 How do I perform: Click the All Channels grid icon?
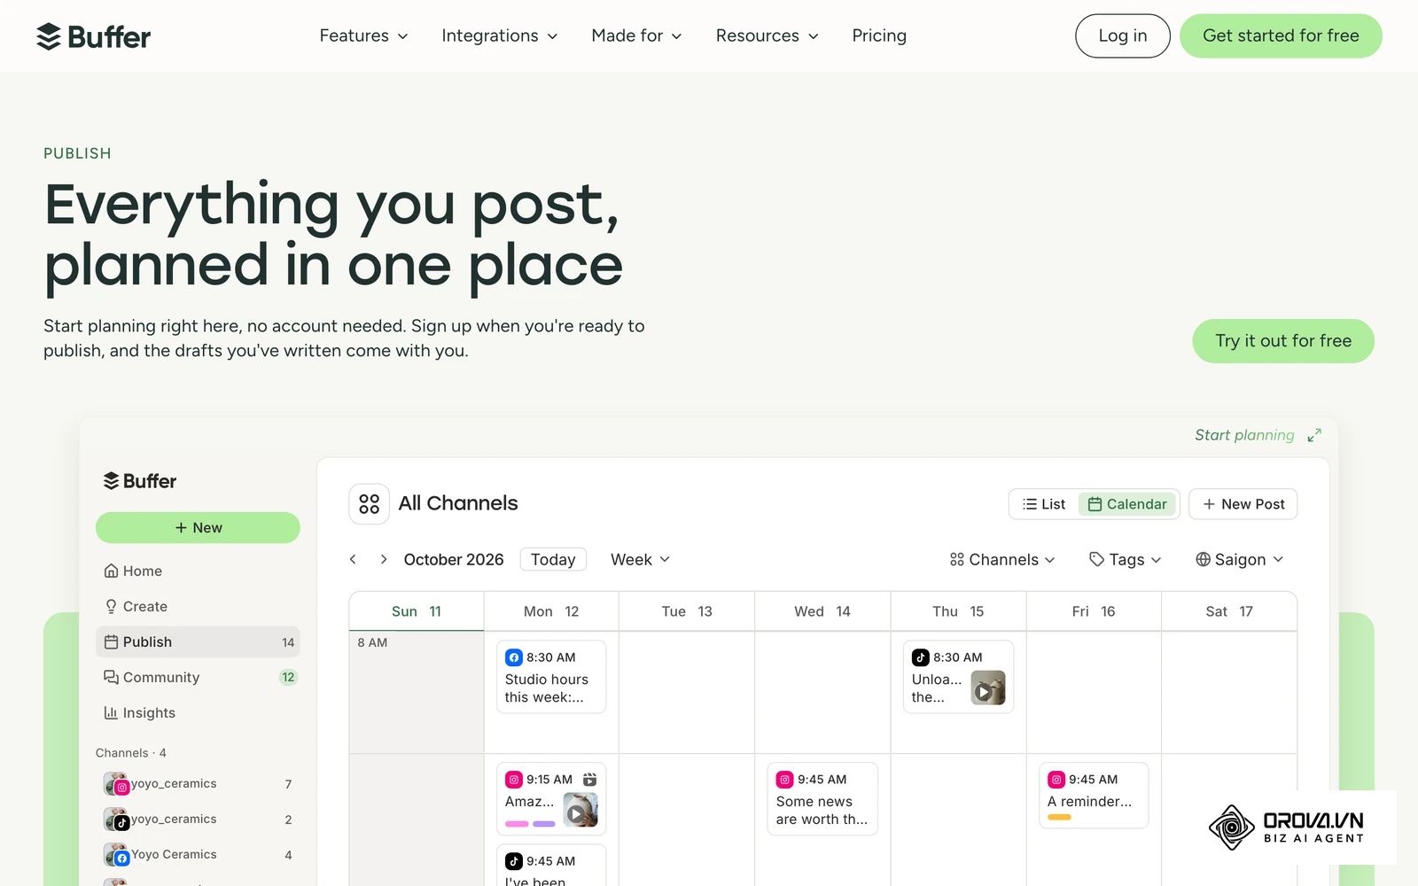(x=369, y=504)
